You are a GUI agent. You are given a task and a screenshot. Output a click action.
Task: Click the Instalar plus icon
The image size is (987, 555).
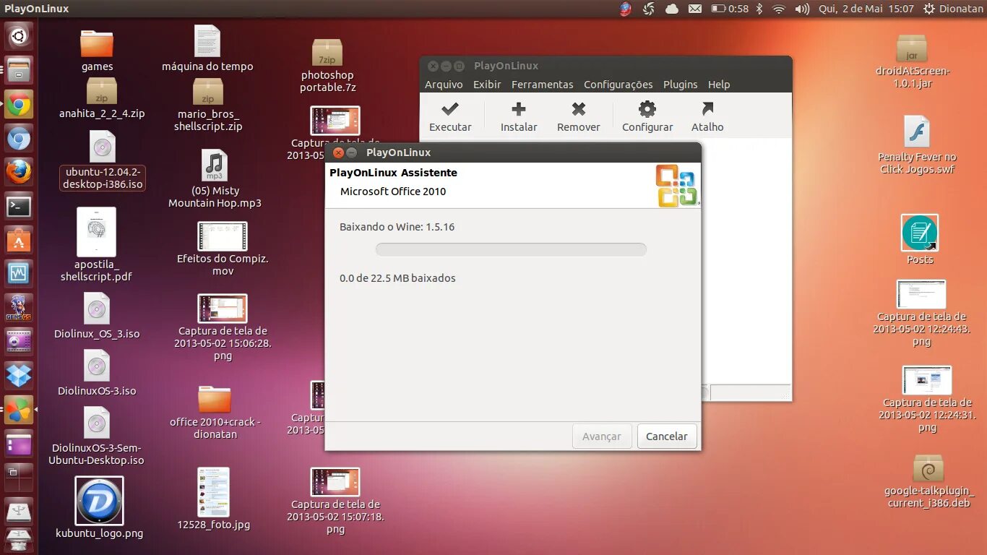point(519,109)
